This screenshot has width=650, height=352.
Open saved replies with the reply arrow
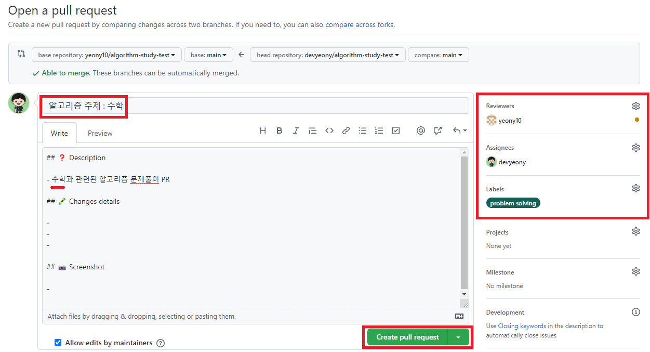coord(460,131)
